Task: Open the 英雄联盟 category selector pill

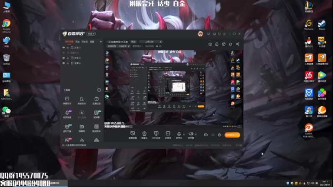Action: coord(119,46)
